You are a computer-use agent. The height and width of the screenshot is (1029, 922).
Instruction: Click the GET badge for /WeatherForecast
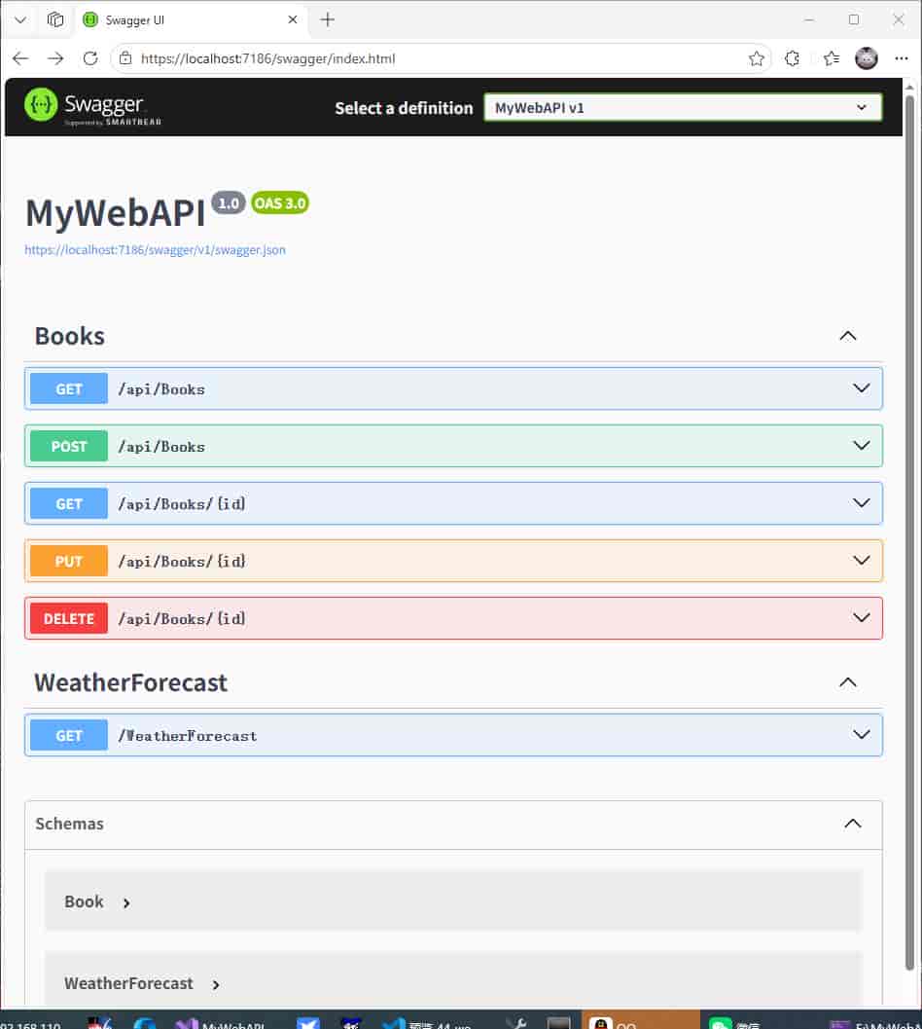tap(69, 736)
